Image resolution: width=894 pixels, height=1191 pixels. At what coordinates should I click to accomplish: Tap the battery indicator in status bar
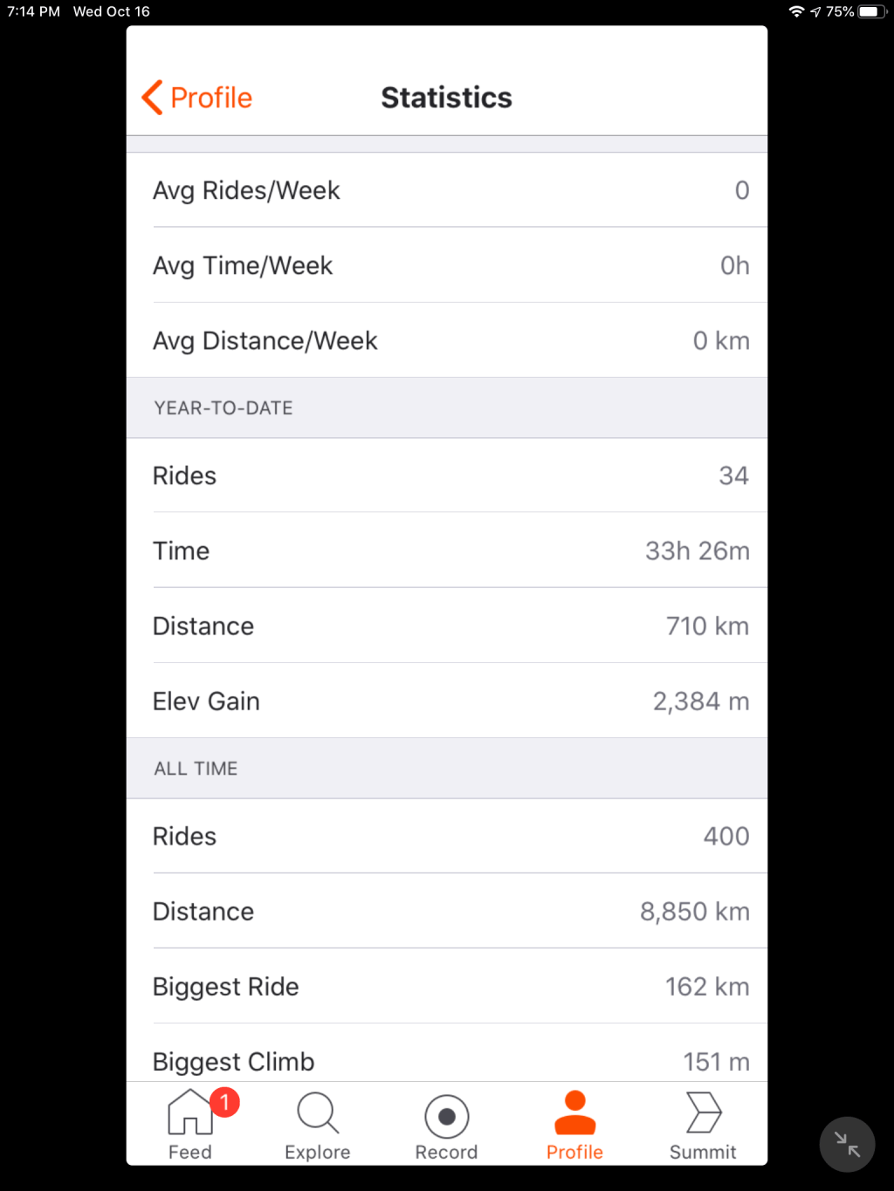pyautogui.click(x=872, y=11)
